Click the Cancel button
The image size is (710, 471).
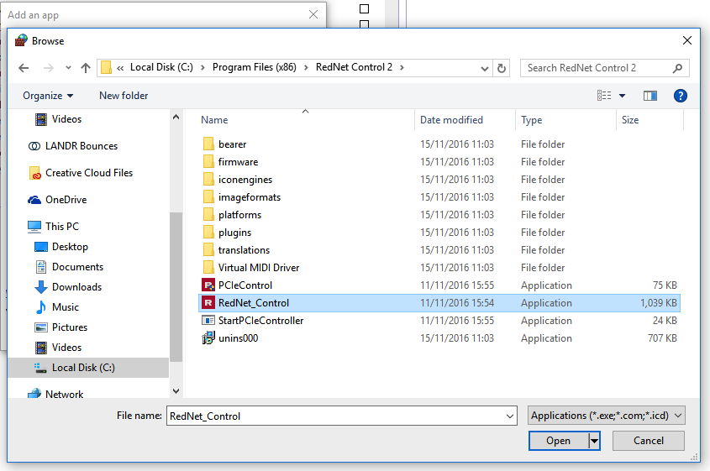[649, 441]
